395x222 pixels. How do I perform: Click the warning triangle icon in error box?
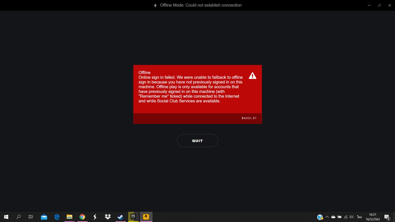pyautogui.click(x=252, y=76)
